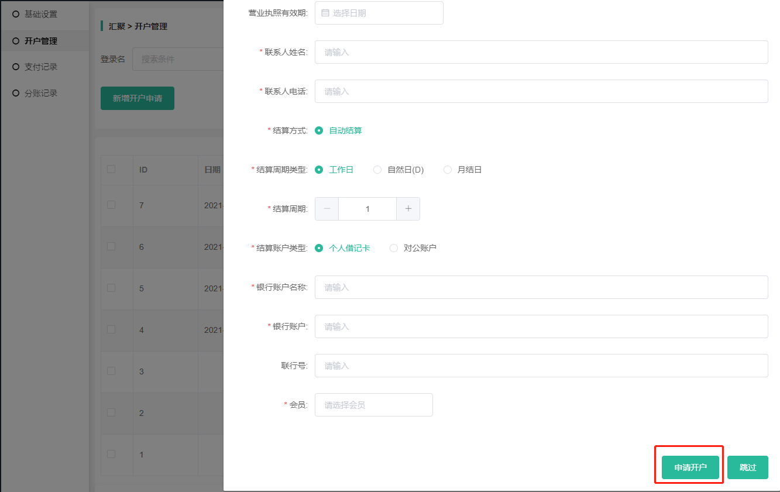
Task: Focus the 银行账户名称 input field
Action: pyautogui.click(x=541, y=287)
